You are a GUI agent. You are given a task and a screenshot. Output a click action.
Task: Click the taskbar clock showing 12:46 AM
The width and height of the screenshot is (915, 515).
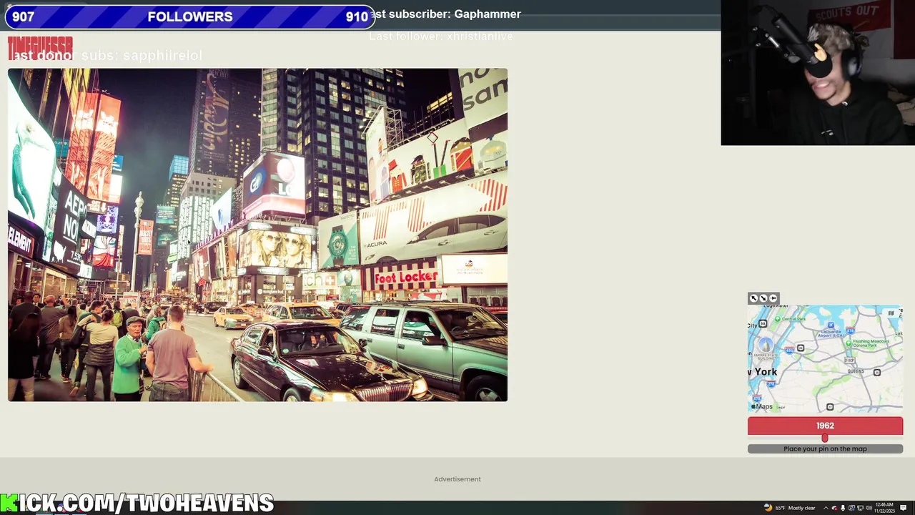click(885, 508)
